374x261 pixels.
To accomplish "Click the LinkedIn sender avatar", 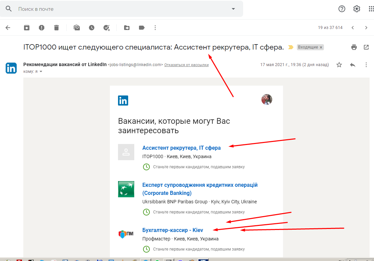I will (11, 68).
